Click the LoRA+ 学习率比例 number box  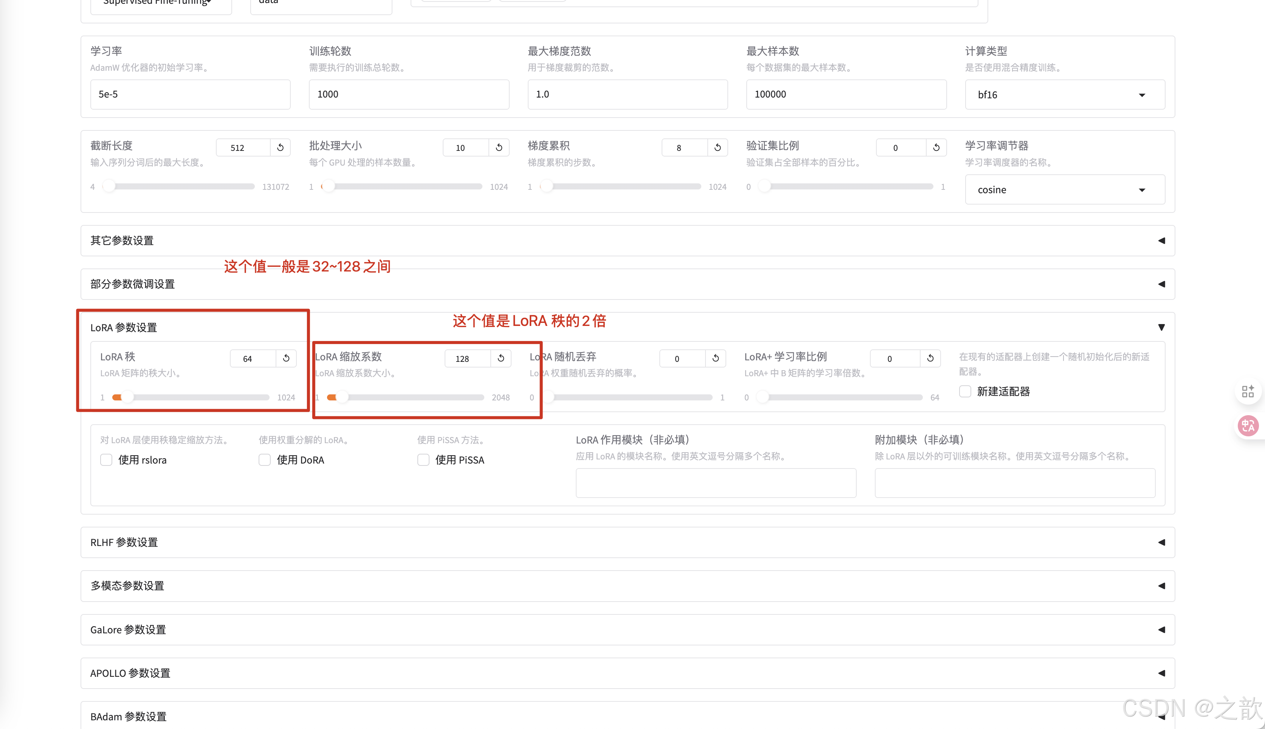pyautogui.click(x=895, y=358)
